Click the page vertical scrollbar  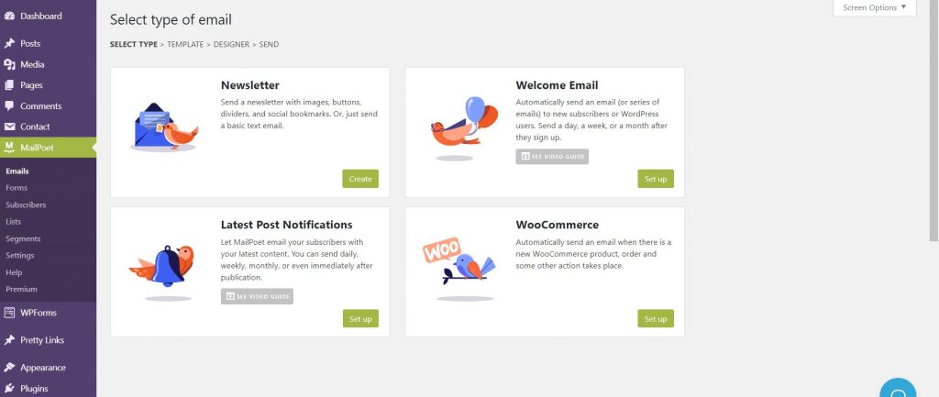click(x=933, y=121)
